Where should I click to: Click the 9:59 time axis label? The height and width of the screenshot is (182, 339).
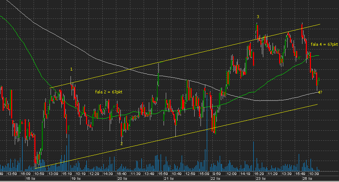(x=217, y=174)
